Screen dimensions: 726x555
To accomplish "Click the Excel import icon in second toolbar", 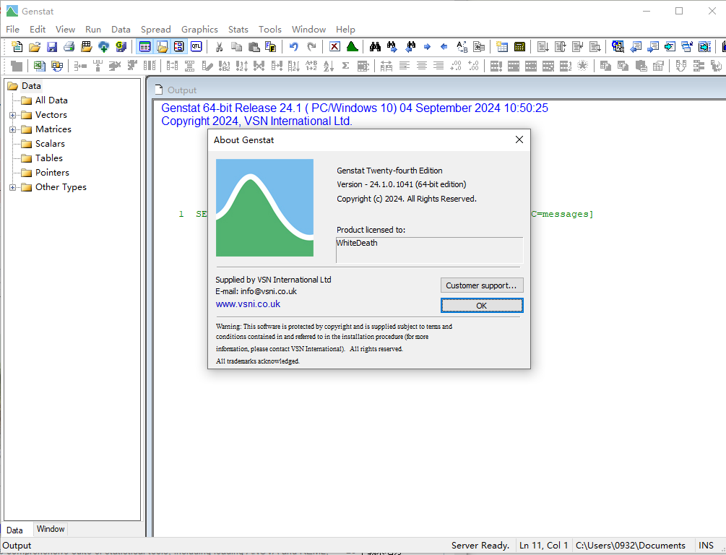I will pyautogui.click(x=39, y=66).
